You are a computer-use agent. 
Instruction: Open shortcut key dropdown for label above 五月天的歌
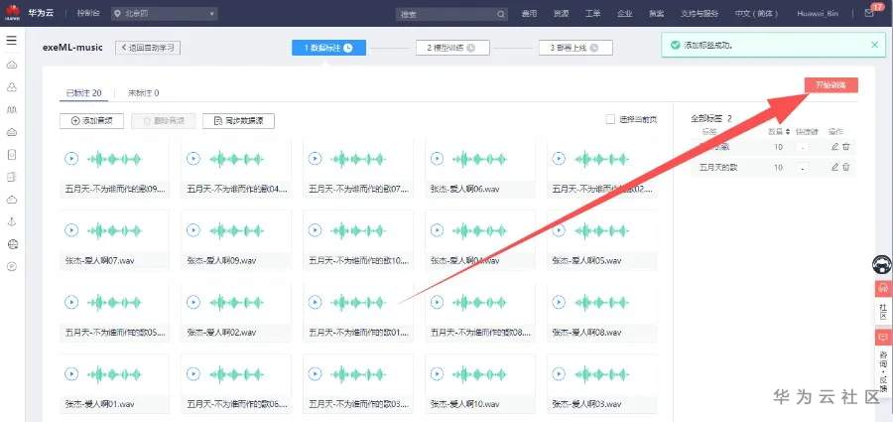(802, 147)
